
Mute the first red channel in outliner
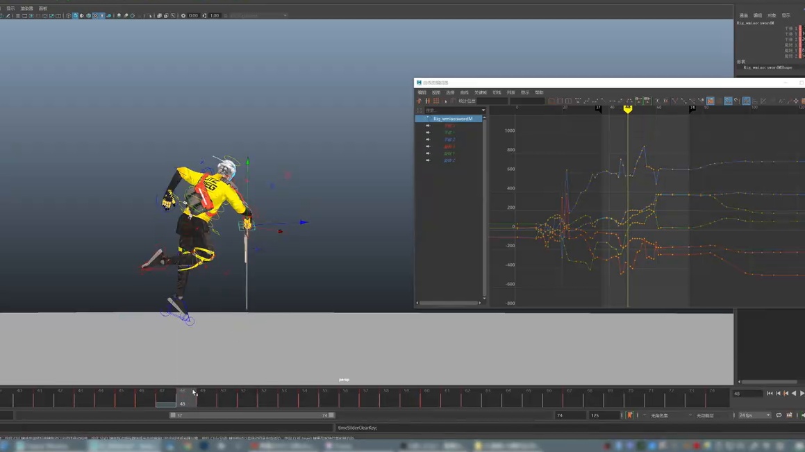(428, 126)
